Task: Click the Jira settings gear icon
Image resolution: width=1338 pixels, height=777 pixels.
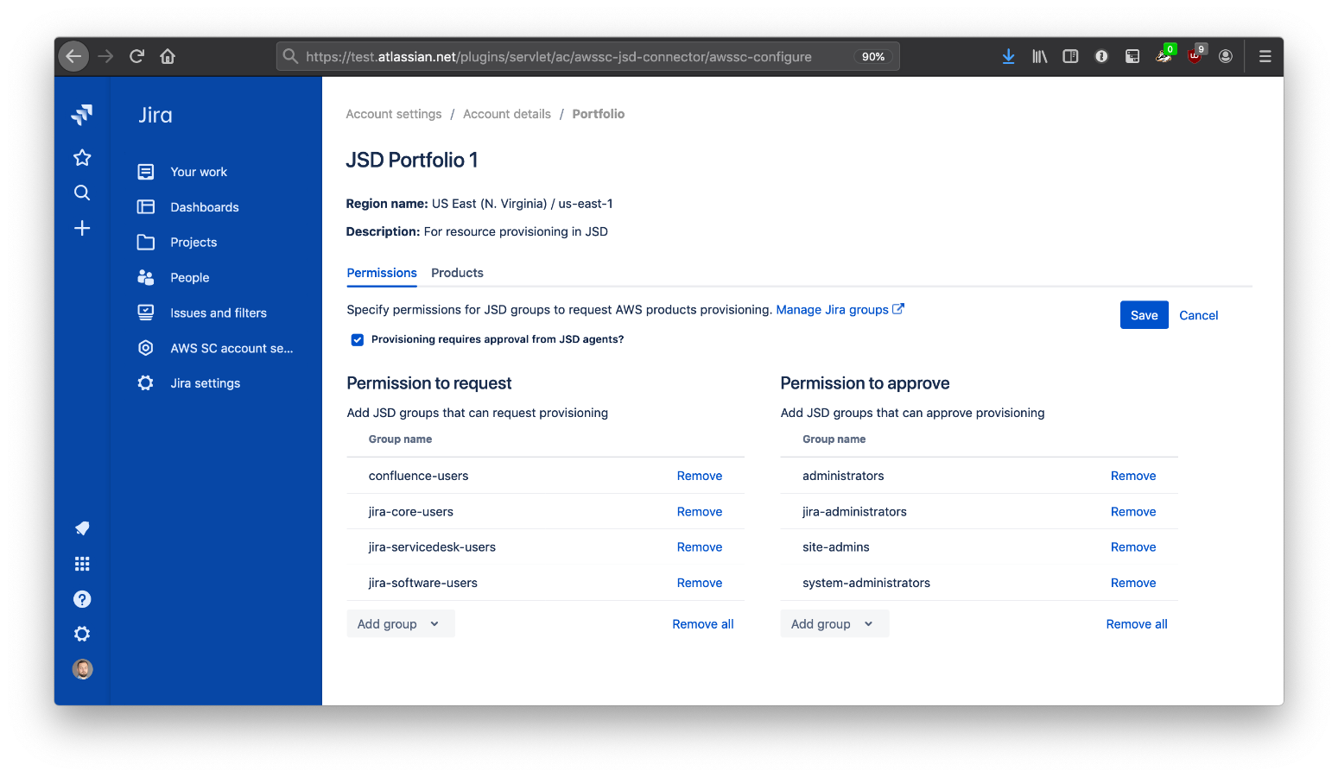Action: point(146,383)
